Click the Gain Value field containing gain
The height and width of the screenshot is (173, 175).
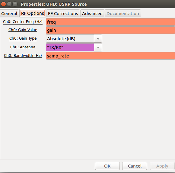[x=110, y=30]
